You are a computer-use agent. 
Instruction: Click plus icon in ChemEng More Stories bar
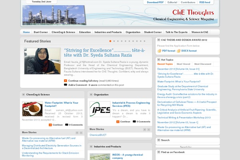[77, 133]
